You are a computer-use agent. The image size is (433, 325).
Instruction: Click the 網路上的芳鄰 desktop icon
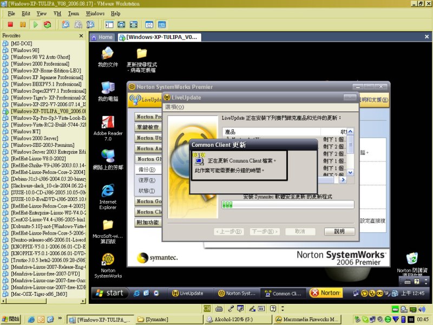(x=108, y=159)
